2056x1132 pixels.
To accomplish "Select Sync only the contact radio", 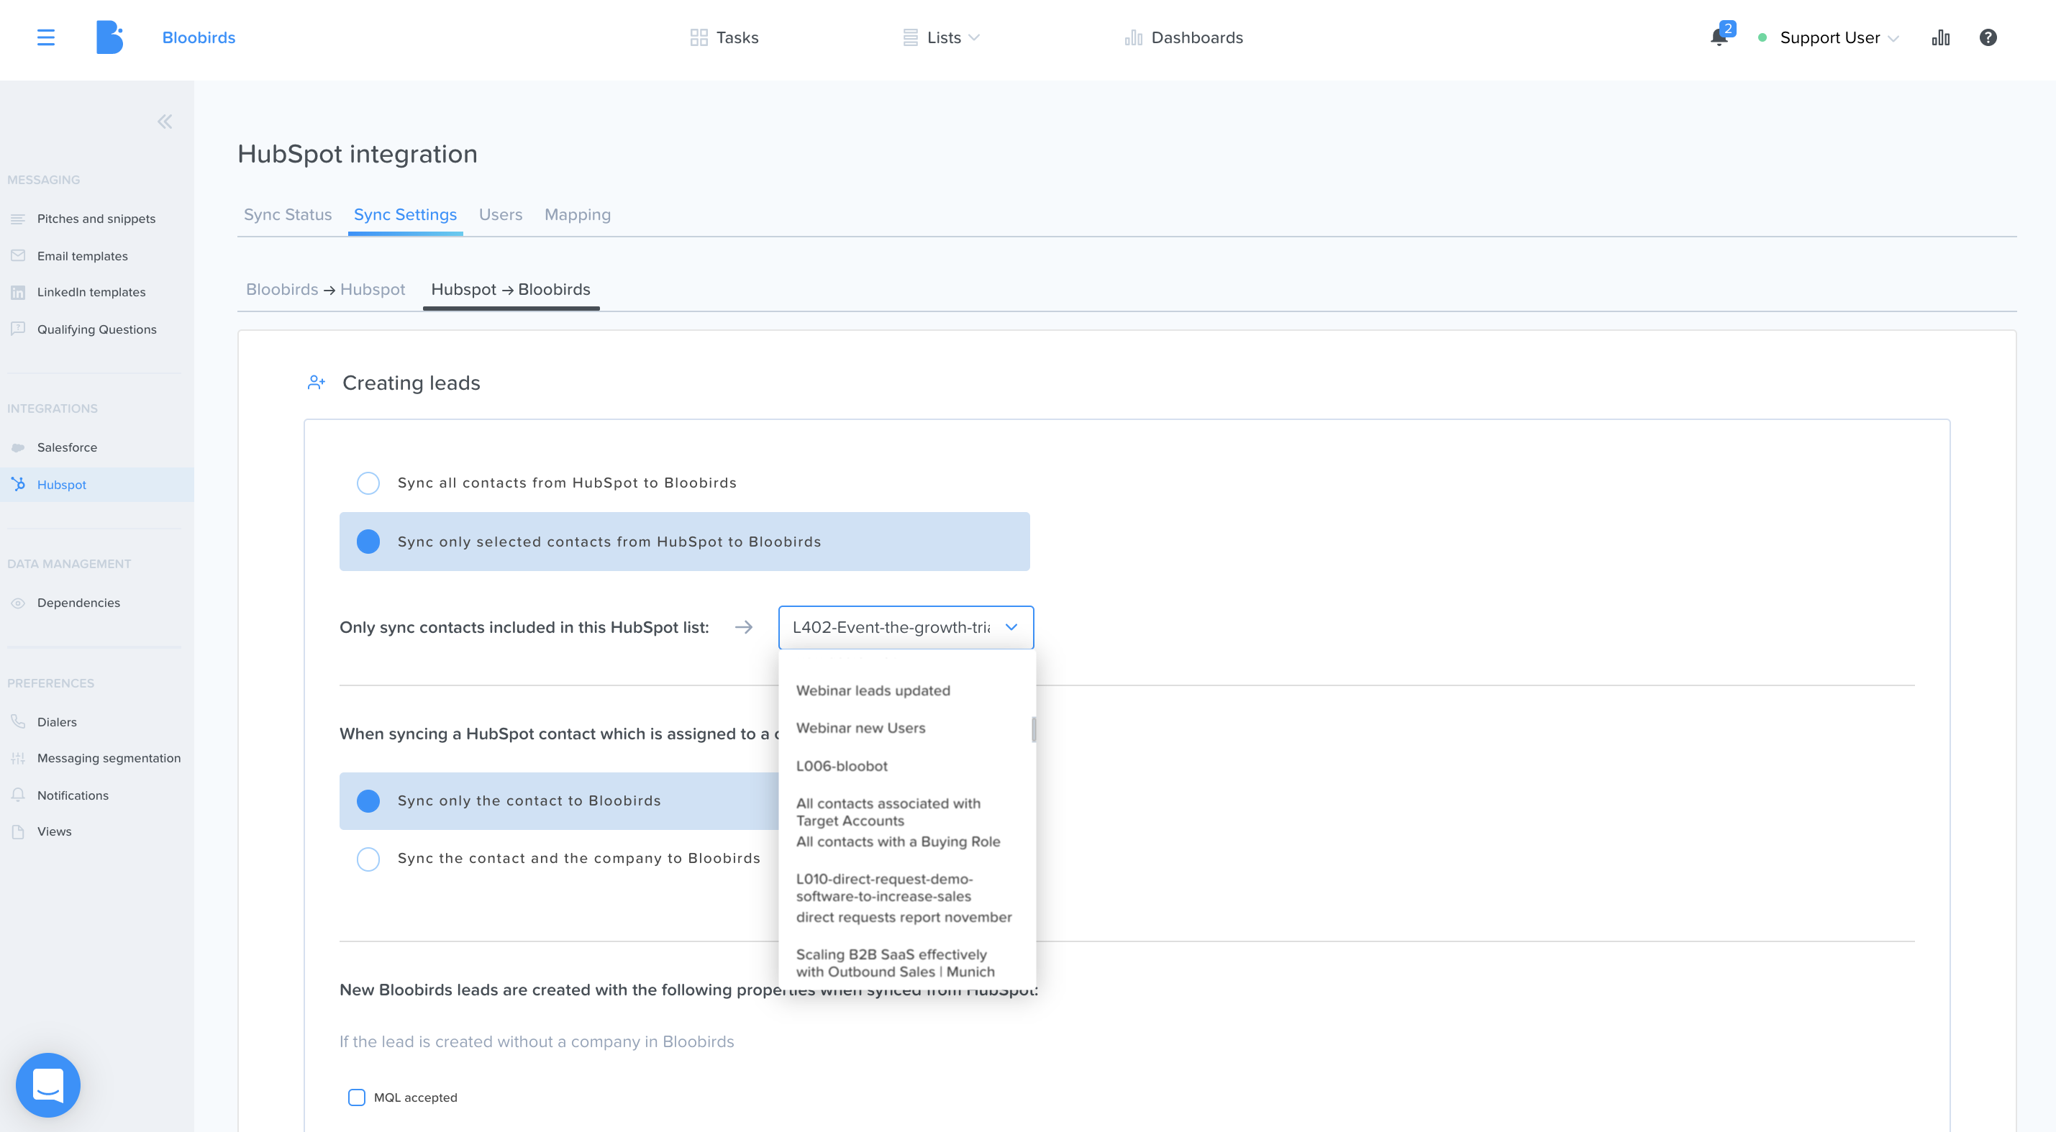I will coord(368,800).
